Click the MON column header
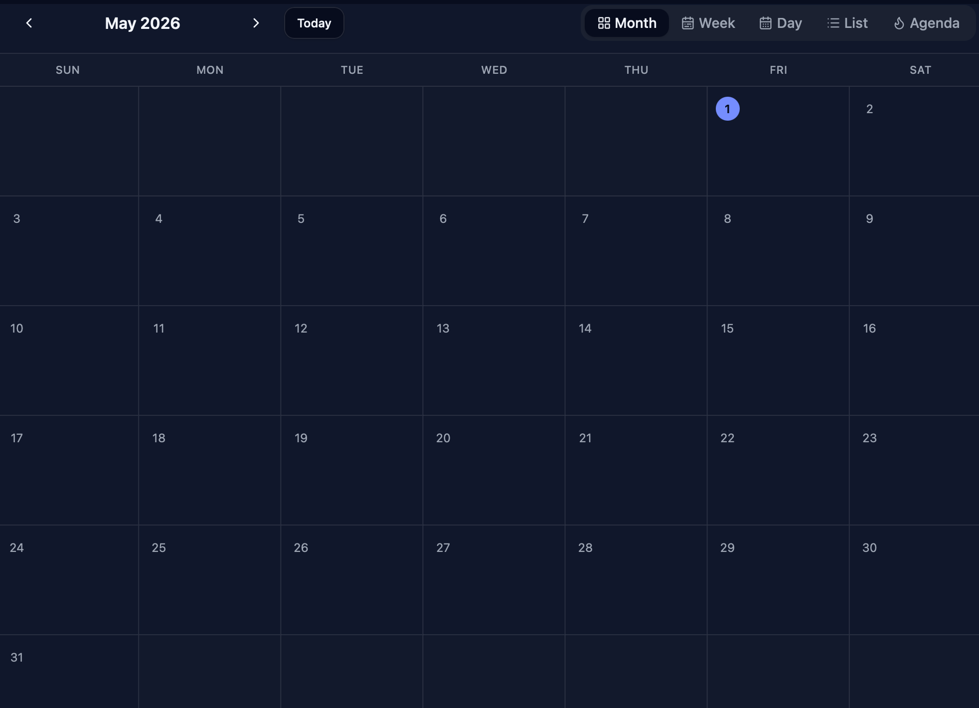 pyautogui.click(x=210, y=70)
